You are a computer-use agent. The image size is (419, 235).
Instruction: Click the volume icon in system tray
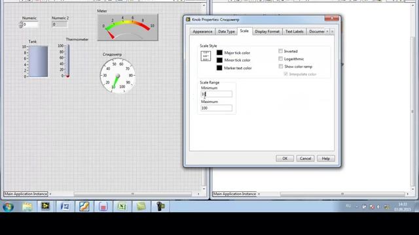[378, 207]
